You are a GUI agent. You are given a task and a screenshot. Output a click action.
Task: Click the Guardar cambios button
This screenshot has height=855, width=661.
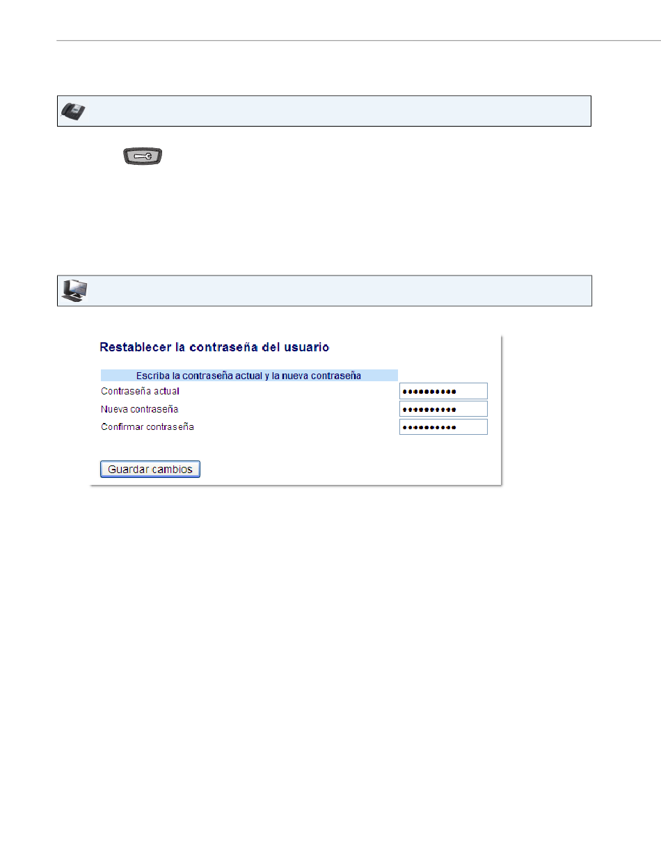pyautogui.click(x=150, y=470)
